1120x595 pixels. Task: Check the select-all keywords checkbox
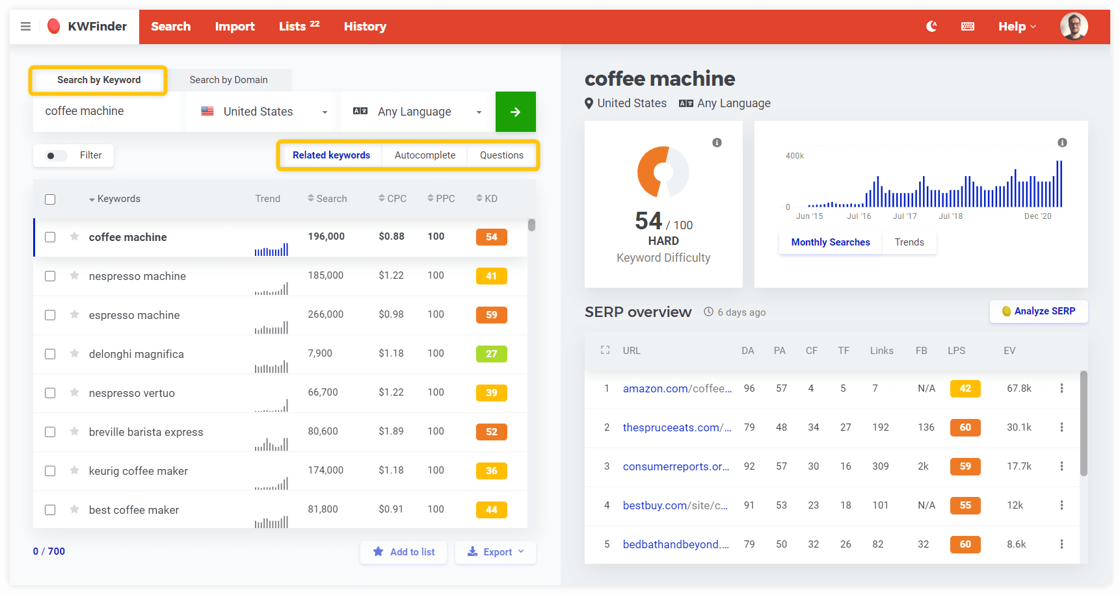pos(50,199)
